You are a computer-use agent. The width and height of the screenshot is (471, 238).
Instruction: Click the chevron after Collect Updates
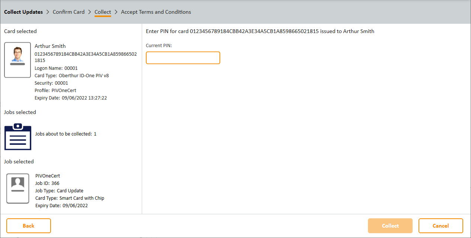tap(48, 12)
